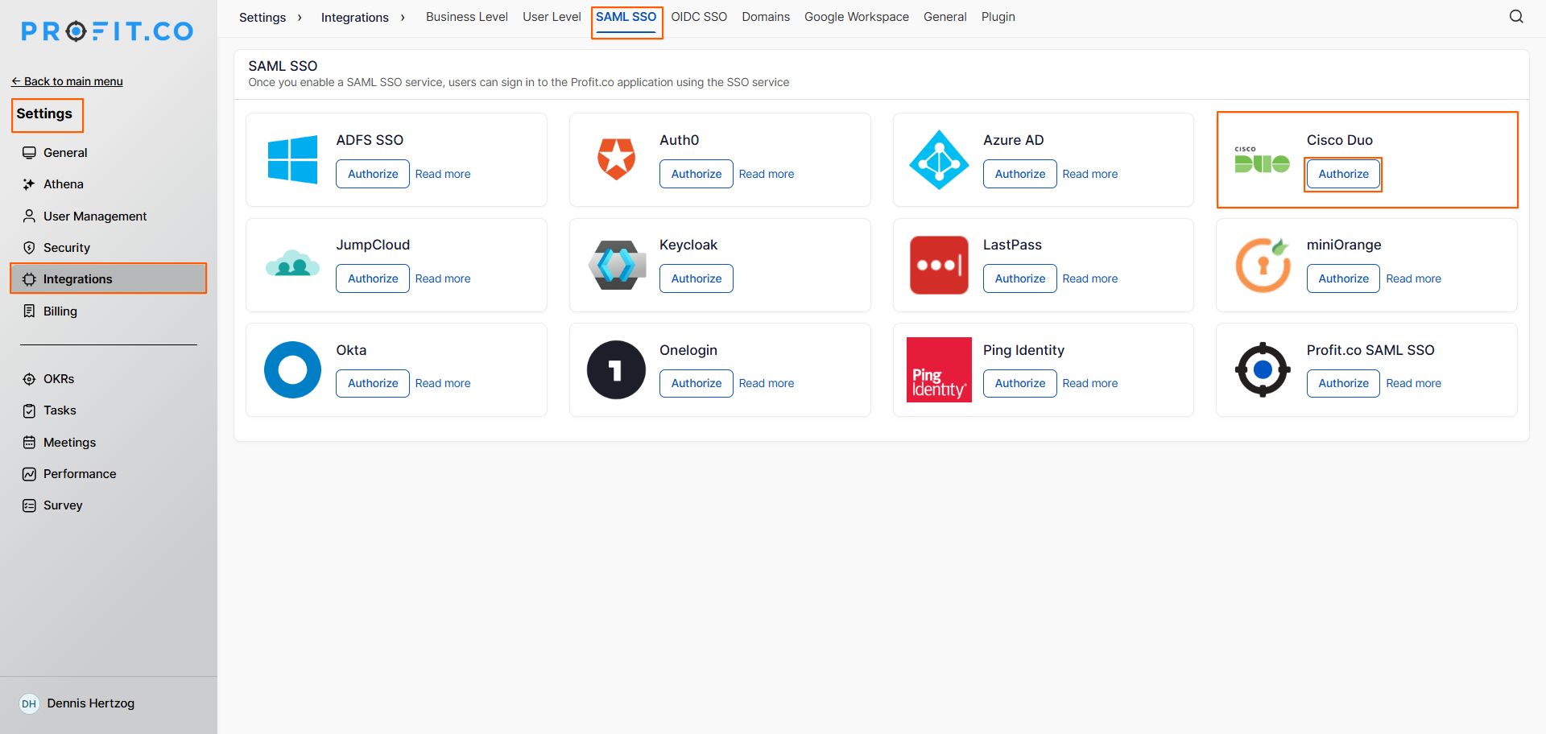The height and width of the screenshot is (734, 1546).
Task: Open the Business Level tab
Action: click(467, 17)
